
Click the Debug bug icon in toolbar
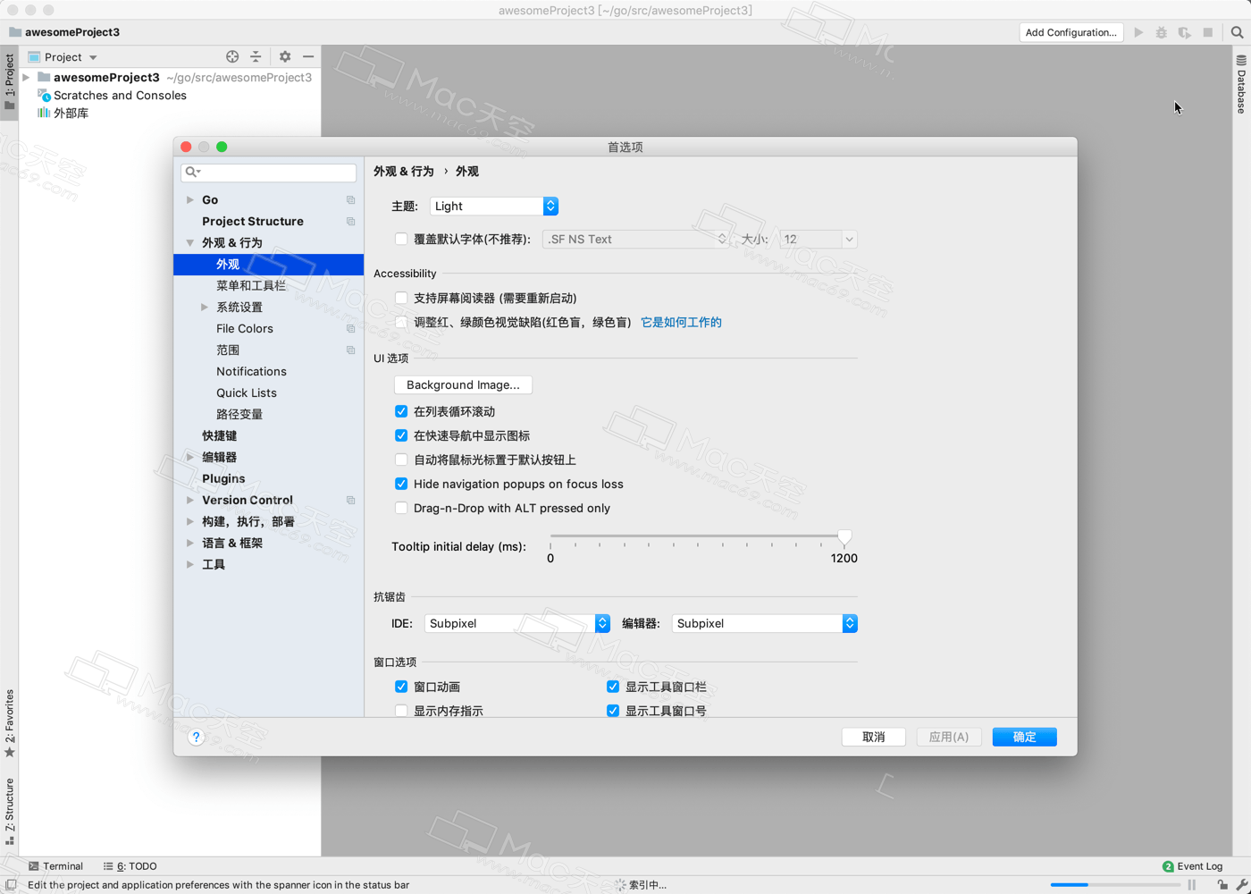click(1162, 32)
